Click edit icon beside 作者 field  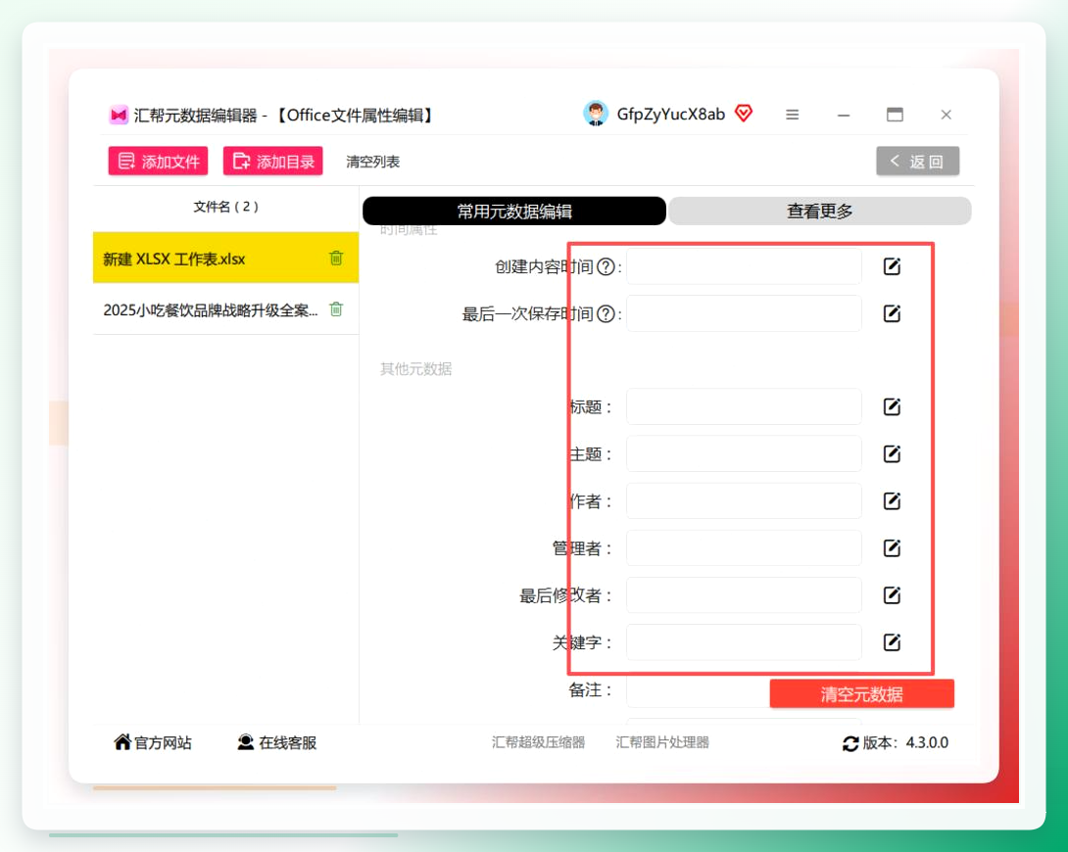point(892,500)
